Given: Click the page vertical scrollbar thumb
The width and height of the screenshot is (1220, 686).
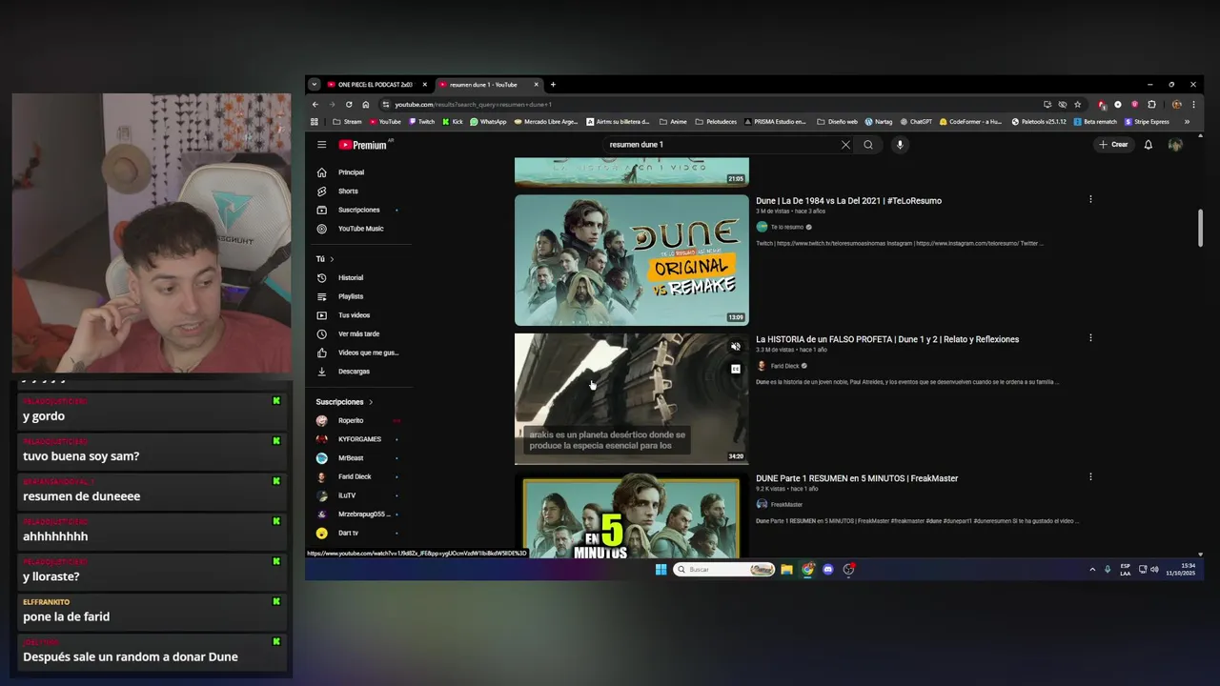Looking at the screenshot, I should tap(1200, 229).
